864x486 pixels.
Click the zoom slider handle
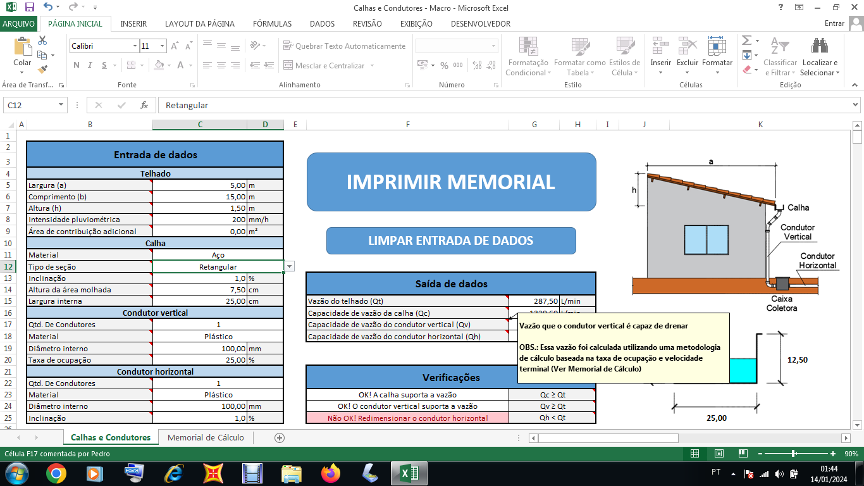793,454
